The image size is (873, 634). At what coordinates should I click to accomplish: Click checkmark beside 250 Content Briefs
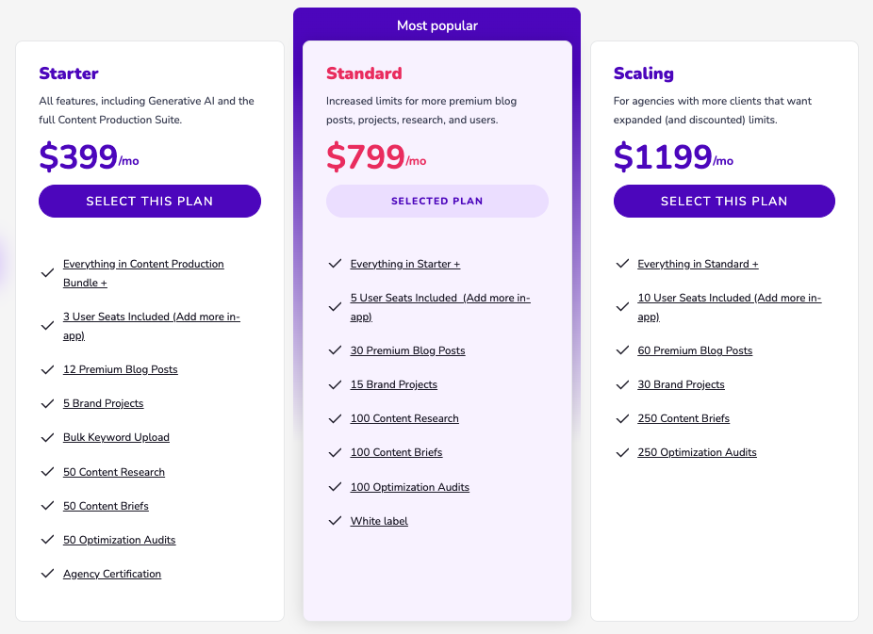(x=622, y=418)
